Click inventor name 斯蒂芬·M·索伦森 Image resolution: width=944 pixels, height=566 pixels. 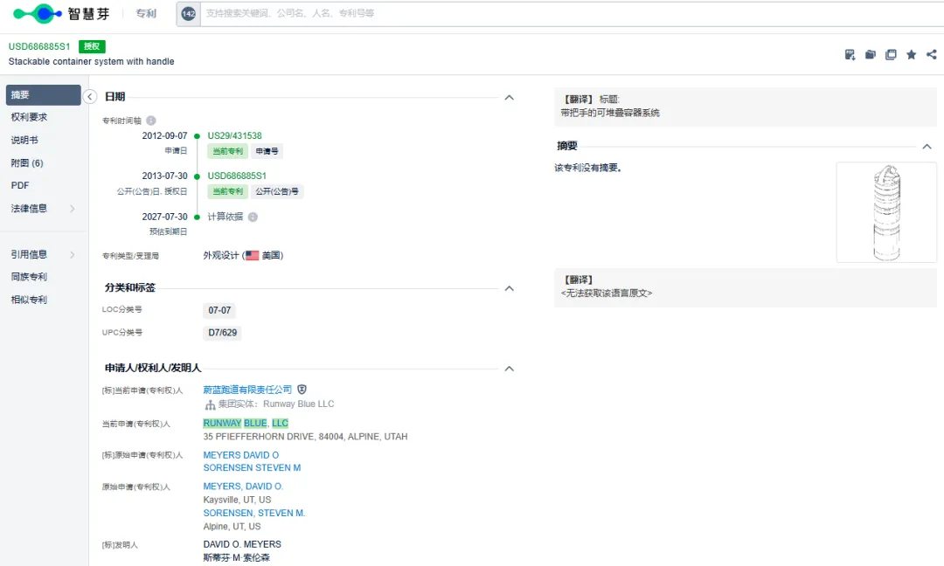point(236,557)
